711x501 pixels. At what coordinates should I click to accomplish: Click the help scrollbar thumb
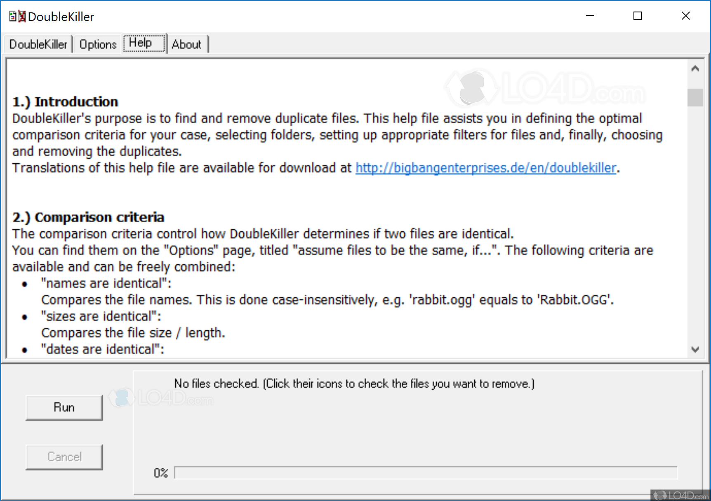coord(695,98)
